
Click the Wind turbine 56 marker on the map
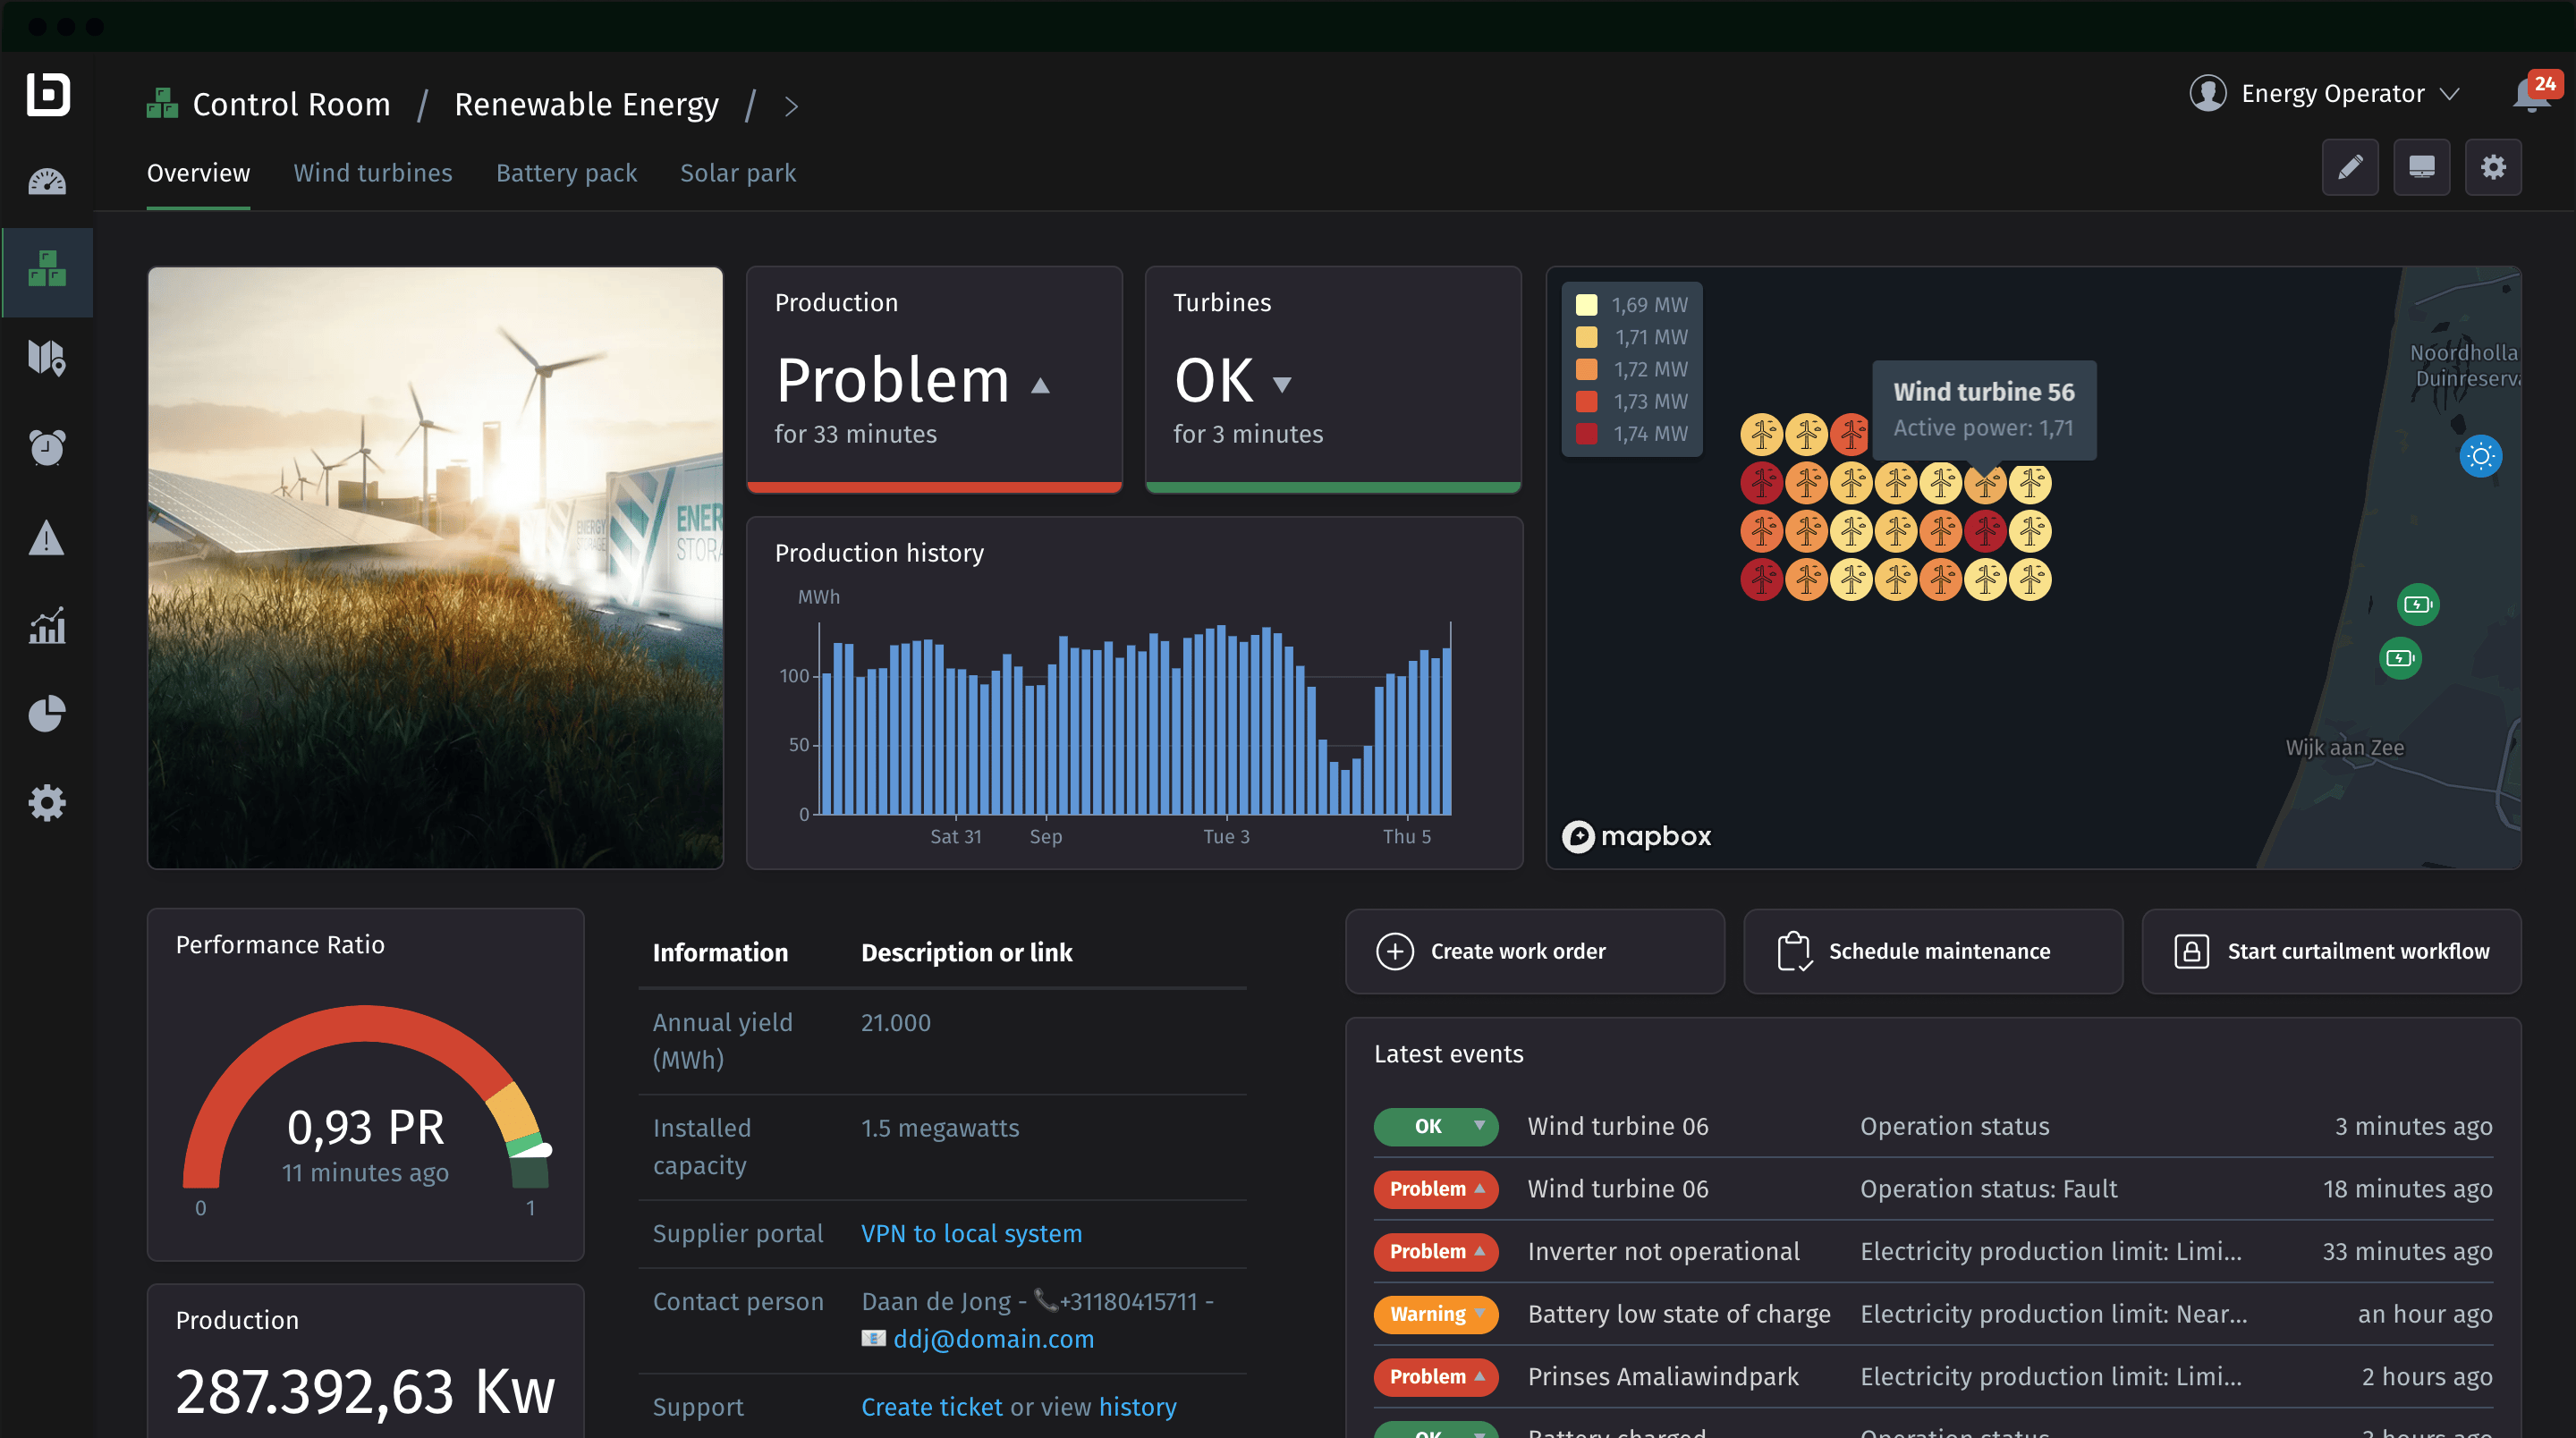click(1986, 483)
